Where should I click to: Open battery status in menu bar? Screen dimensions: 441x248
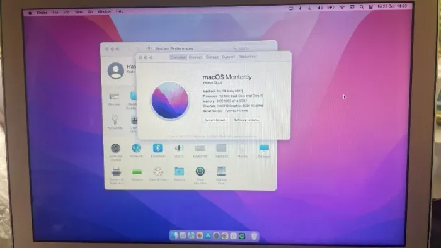(331, 8)
